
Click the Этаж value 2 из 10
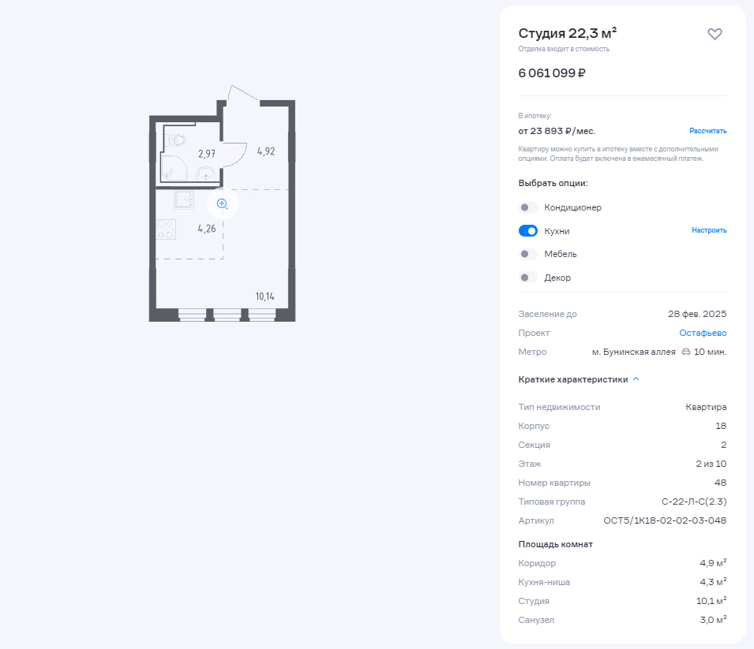click(711, 464)
